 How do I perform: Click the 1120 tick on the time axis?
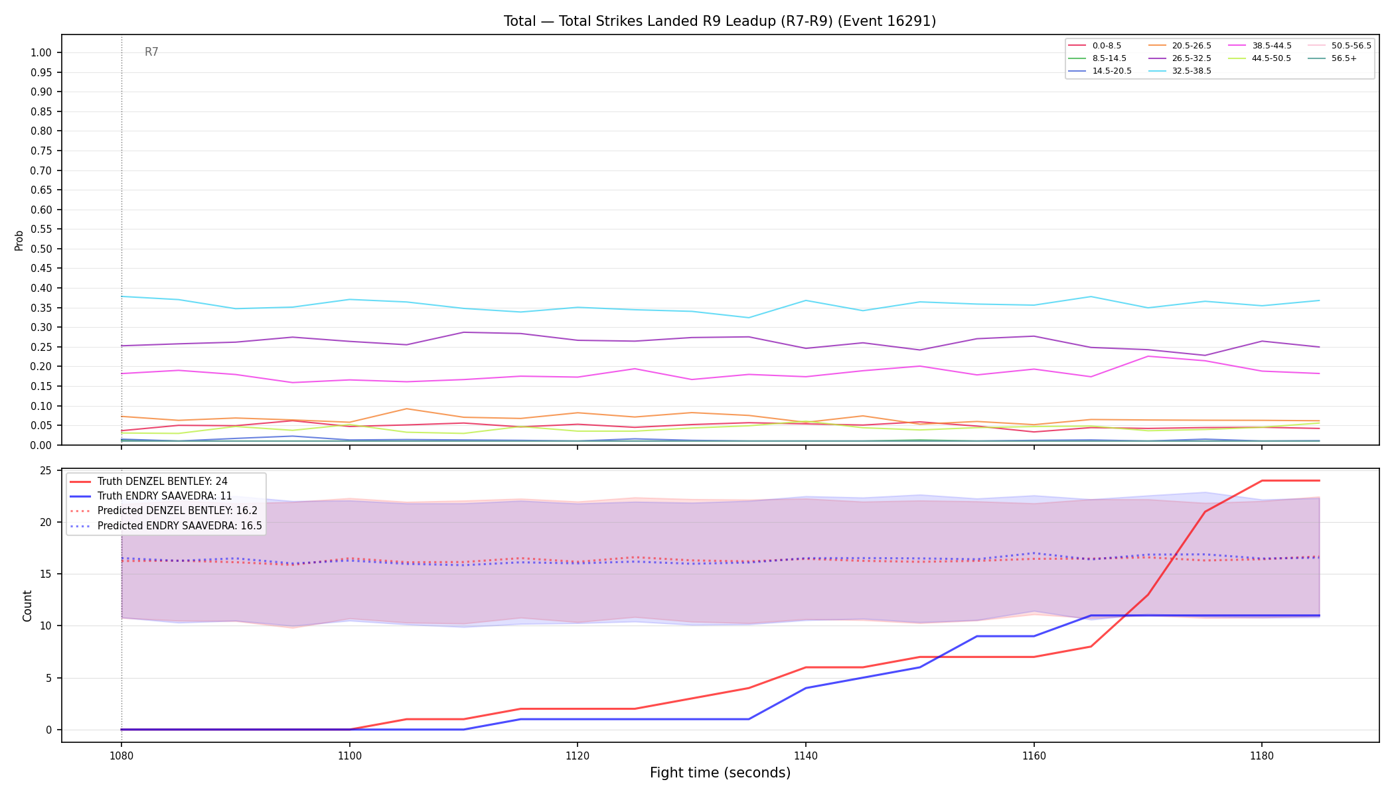[578, 755]
